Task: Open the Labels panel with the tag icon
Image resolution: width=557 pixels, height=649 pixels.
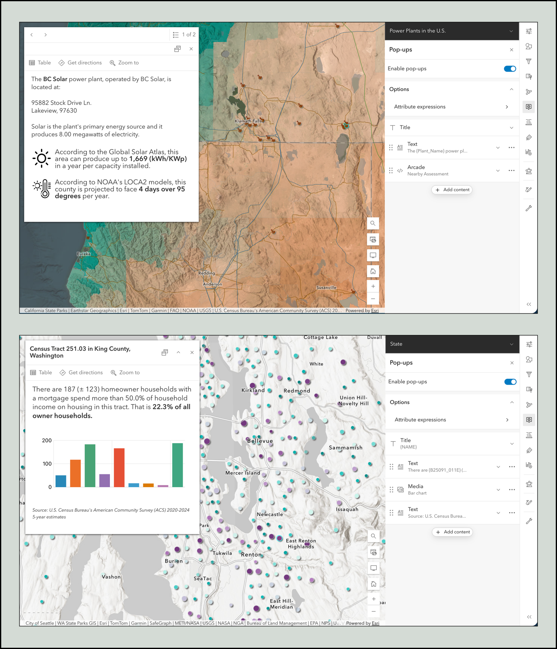Action: click(x=529, y=137)
